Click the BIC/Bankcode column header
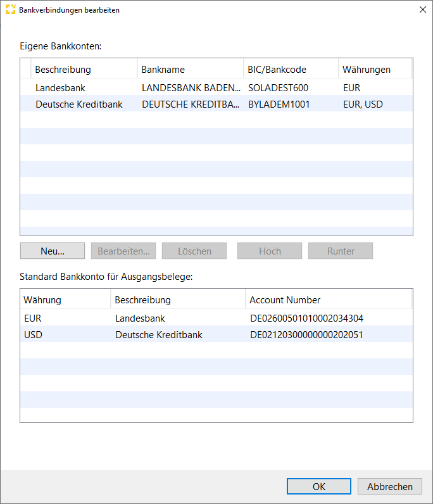Viewport: 433px width, 504px height. point(291,70)
